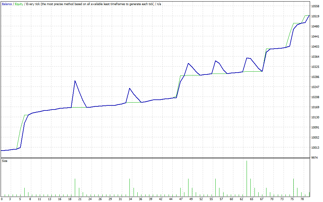Click the green Equity legend label

[19, 4]
